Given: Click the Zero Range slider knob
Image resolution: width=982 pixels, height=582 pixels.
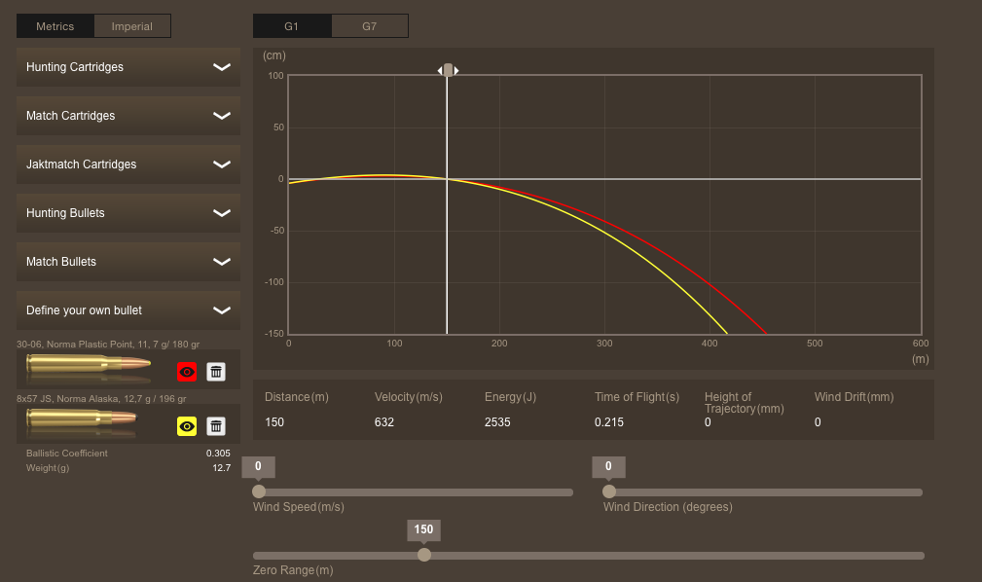Looking at the screenshot, I should click(x=424, y=555).
